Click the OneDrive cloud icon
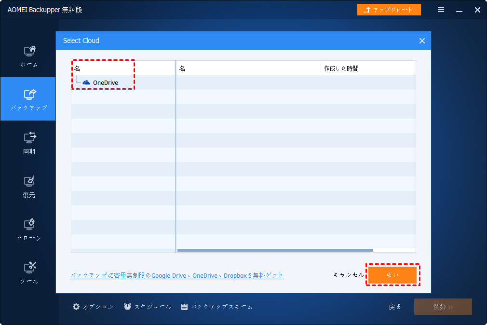The height and width of the screenshot is (325, 487). pos(86,82)
